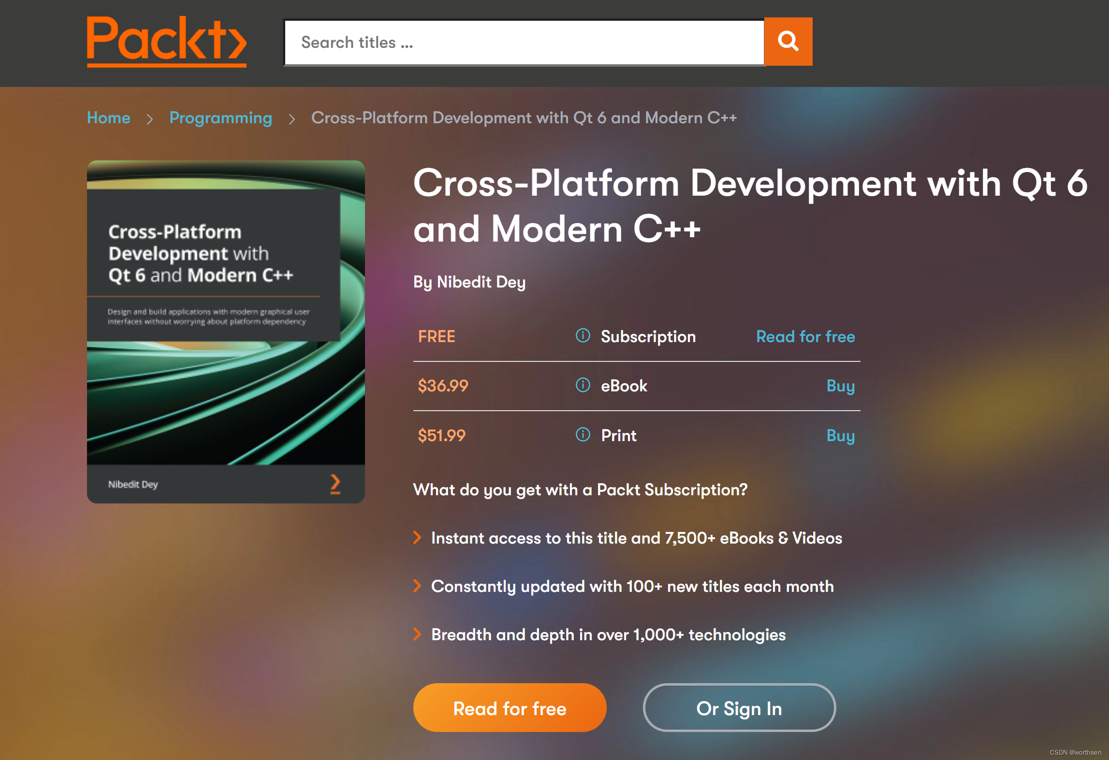This screenshot has height=760, width=1109.
Task: Click the chevron before the Breadth and depth bullet
Action: (x=418, y=634)
